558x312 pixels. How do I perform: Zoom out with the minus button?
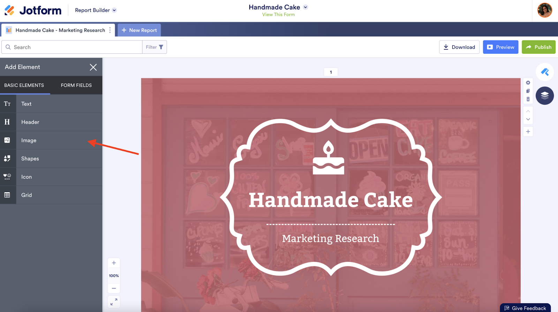click(114, 288)
